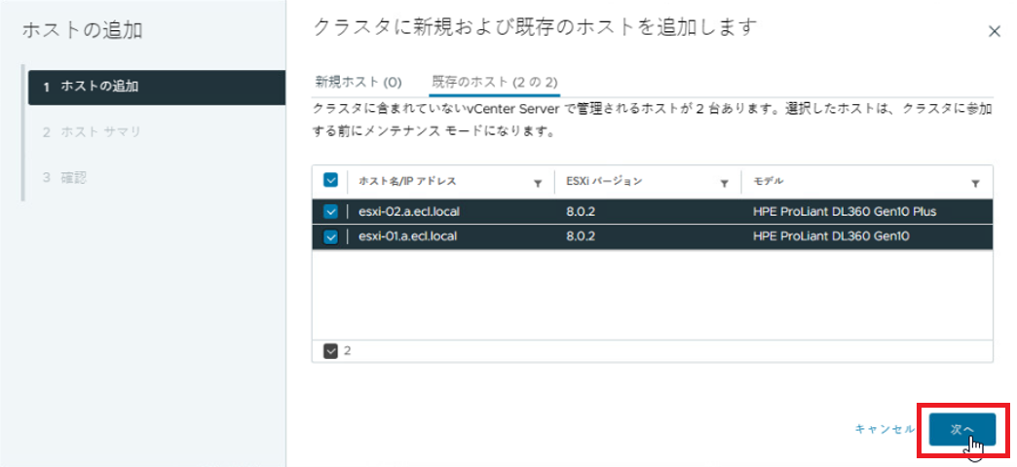Viewport: 1017px width, 467px height.
Task: Uncheck the esxi-02.a.ecl.local host checkbox
Action: coord(331,211)
